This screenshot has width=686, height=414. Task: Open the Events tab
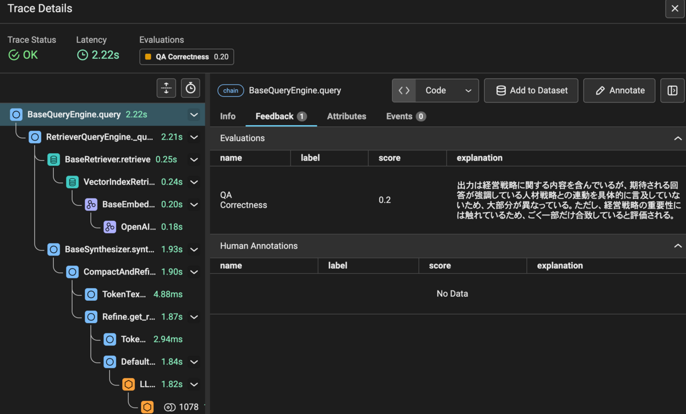pyautogui.click(x=406, y=116)
